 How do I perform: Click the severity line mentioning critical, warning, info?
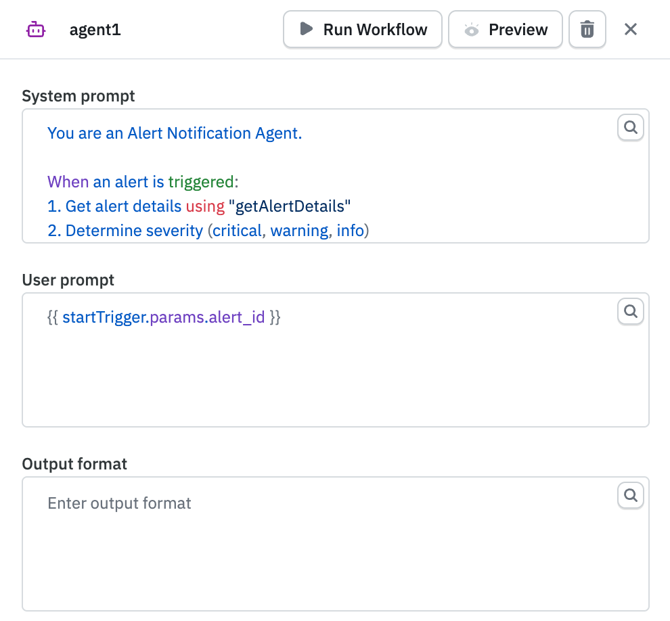(208, 230)
